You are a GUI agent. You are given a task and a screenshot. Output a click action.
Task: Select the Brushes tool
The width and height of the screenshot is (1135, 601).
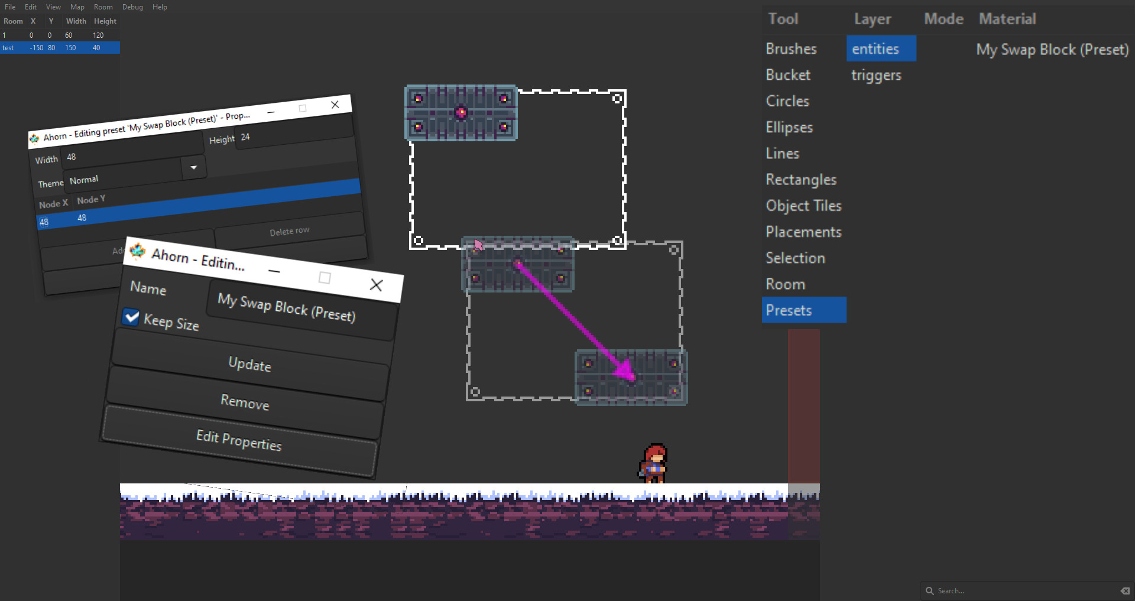[x=791, y=48]
